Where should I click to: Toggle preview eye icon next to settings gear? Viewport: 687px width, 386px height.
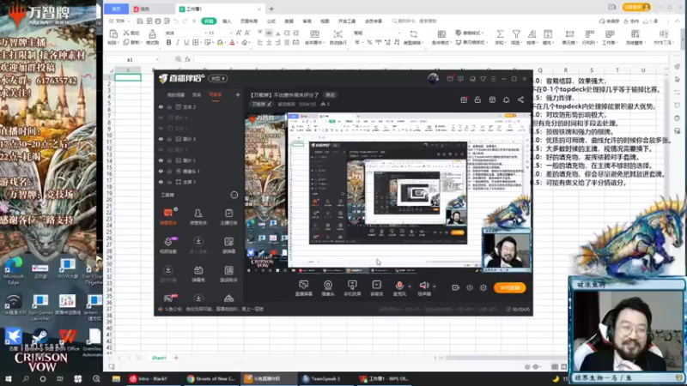click(470, 287)
